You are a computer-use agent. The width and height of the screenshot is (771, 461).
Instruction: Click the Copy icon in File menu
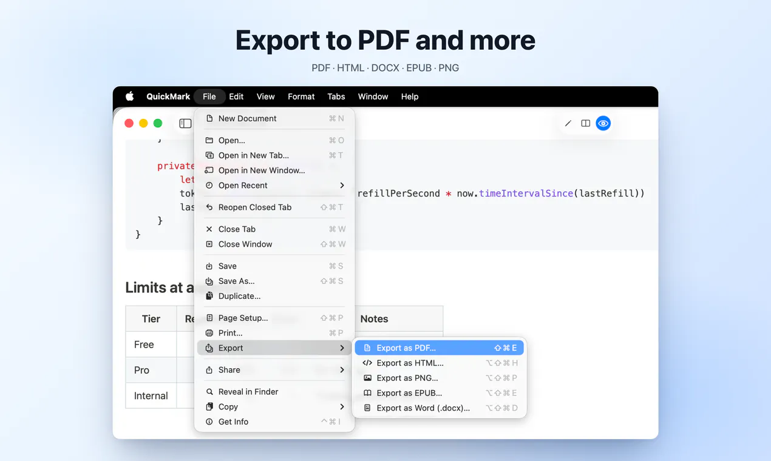209,407
